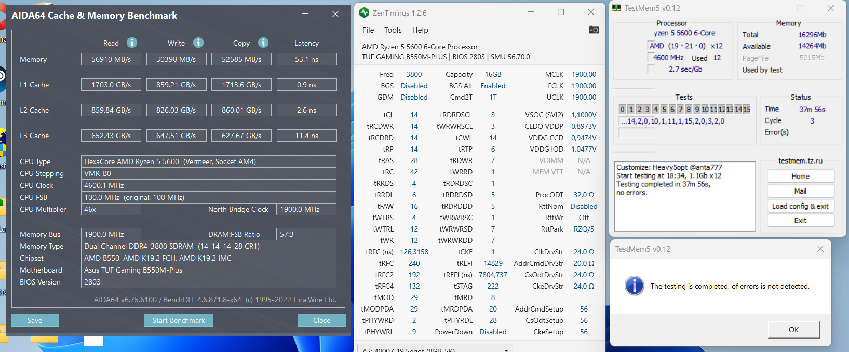Take a ZenTimings screenshot with the camera icon
Screen dimensions: 849x352
tap(594, 30)
